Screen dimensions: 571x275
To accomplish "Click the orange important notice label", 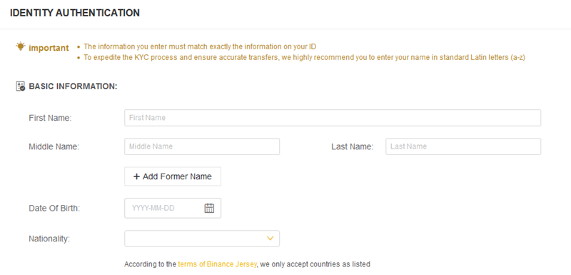I will coord(49,48).
